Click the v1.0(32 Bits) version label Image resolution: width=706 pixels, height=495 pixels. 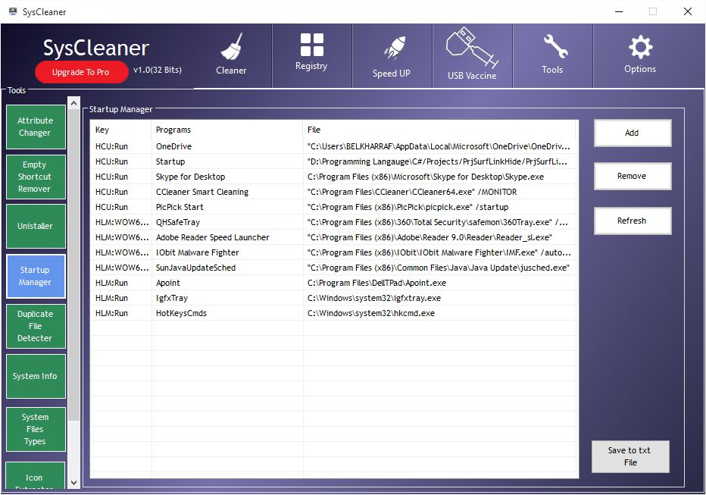(158, 70)
